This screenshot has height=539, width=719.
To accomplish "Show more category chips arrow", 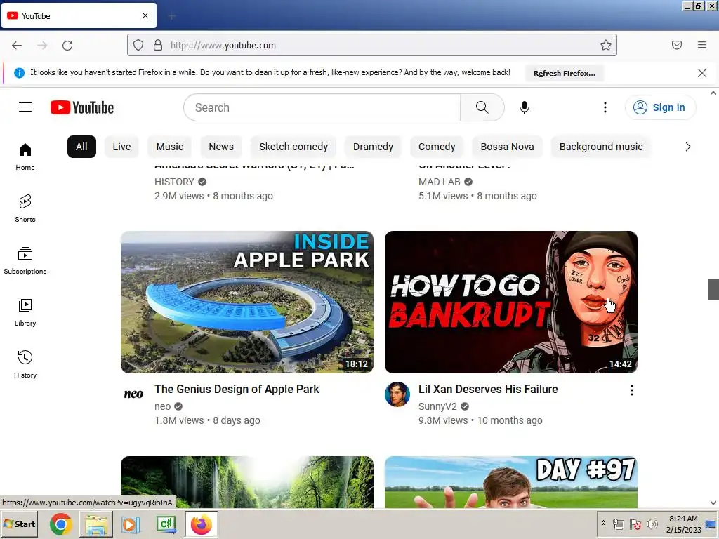I will pyautogui.click(x=688, y=147).
